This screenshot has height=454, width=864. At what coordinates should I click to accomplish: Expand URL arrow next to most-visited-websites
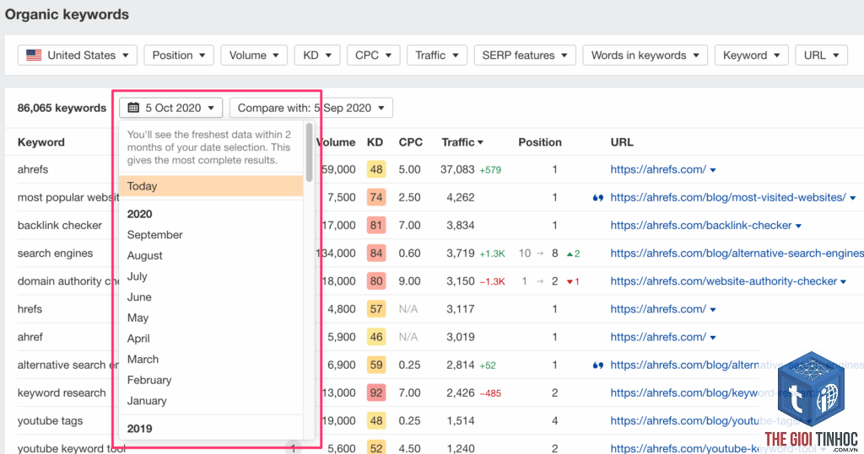853,198
